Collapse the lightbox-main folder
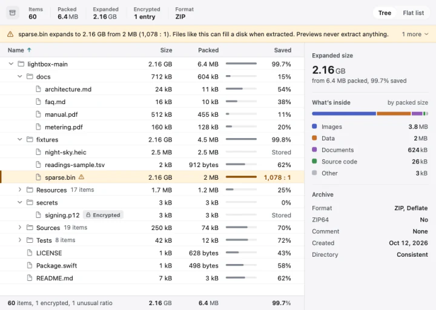Viewport: 436px width, 310px height. pos(11,64)
